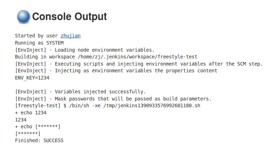Click the 'Loading node environment variables' line

coord(84,50)
